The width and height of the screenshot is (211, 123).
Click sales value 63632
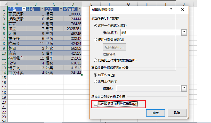(72, 63)
